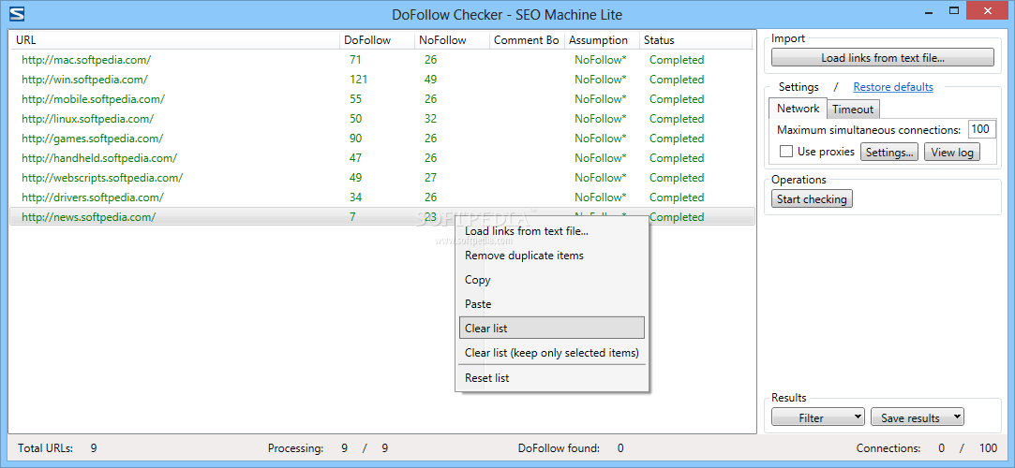This screenshot has height=468, width=1015.
Task: Click the Assumption column header
Action: [x=602, y=40]
